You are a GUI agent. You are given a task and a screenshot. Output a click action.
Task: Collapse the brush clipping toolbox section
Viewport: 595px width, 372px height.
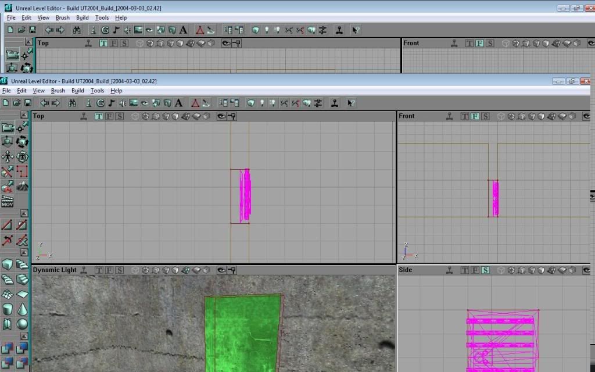[24, 214]
